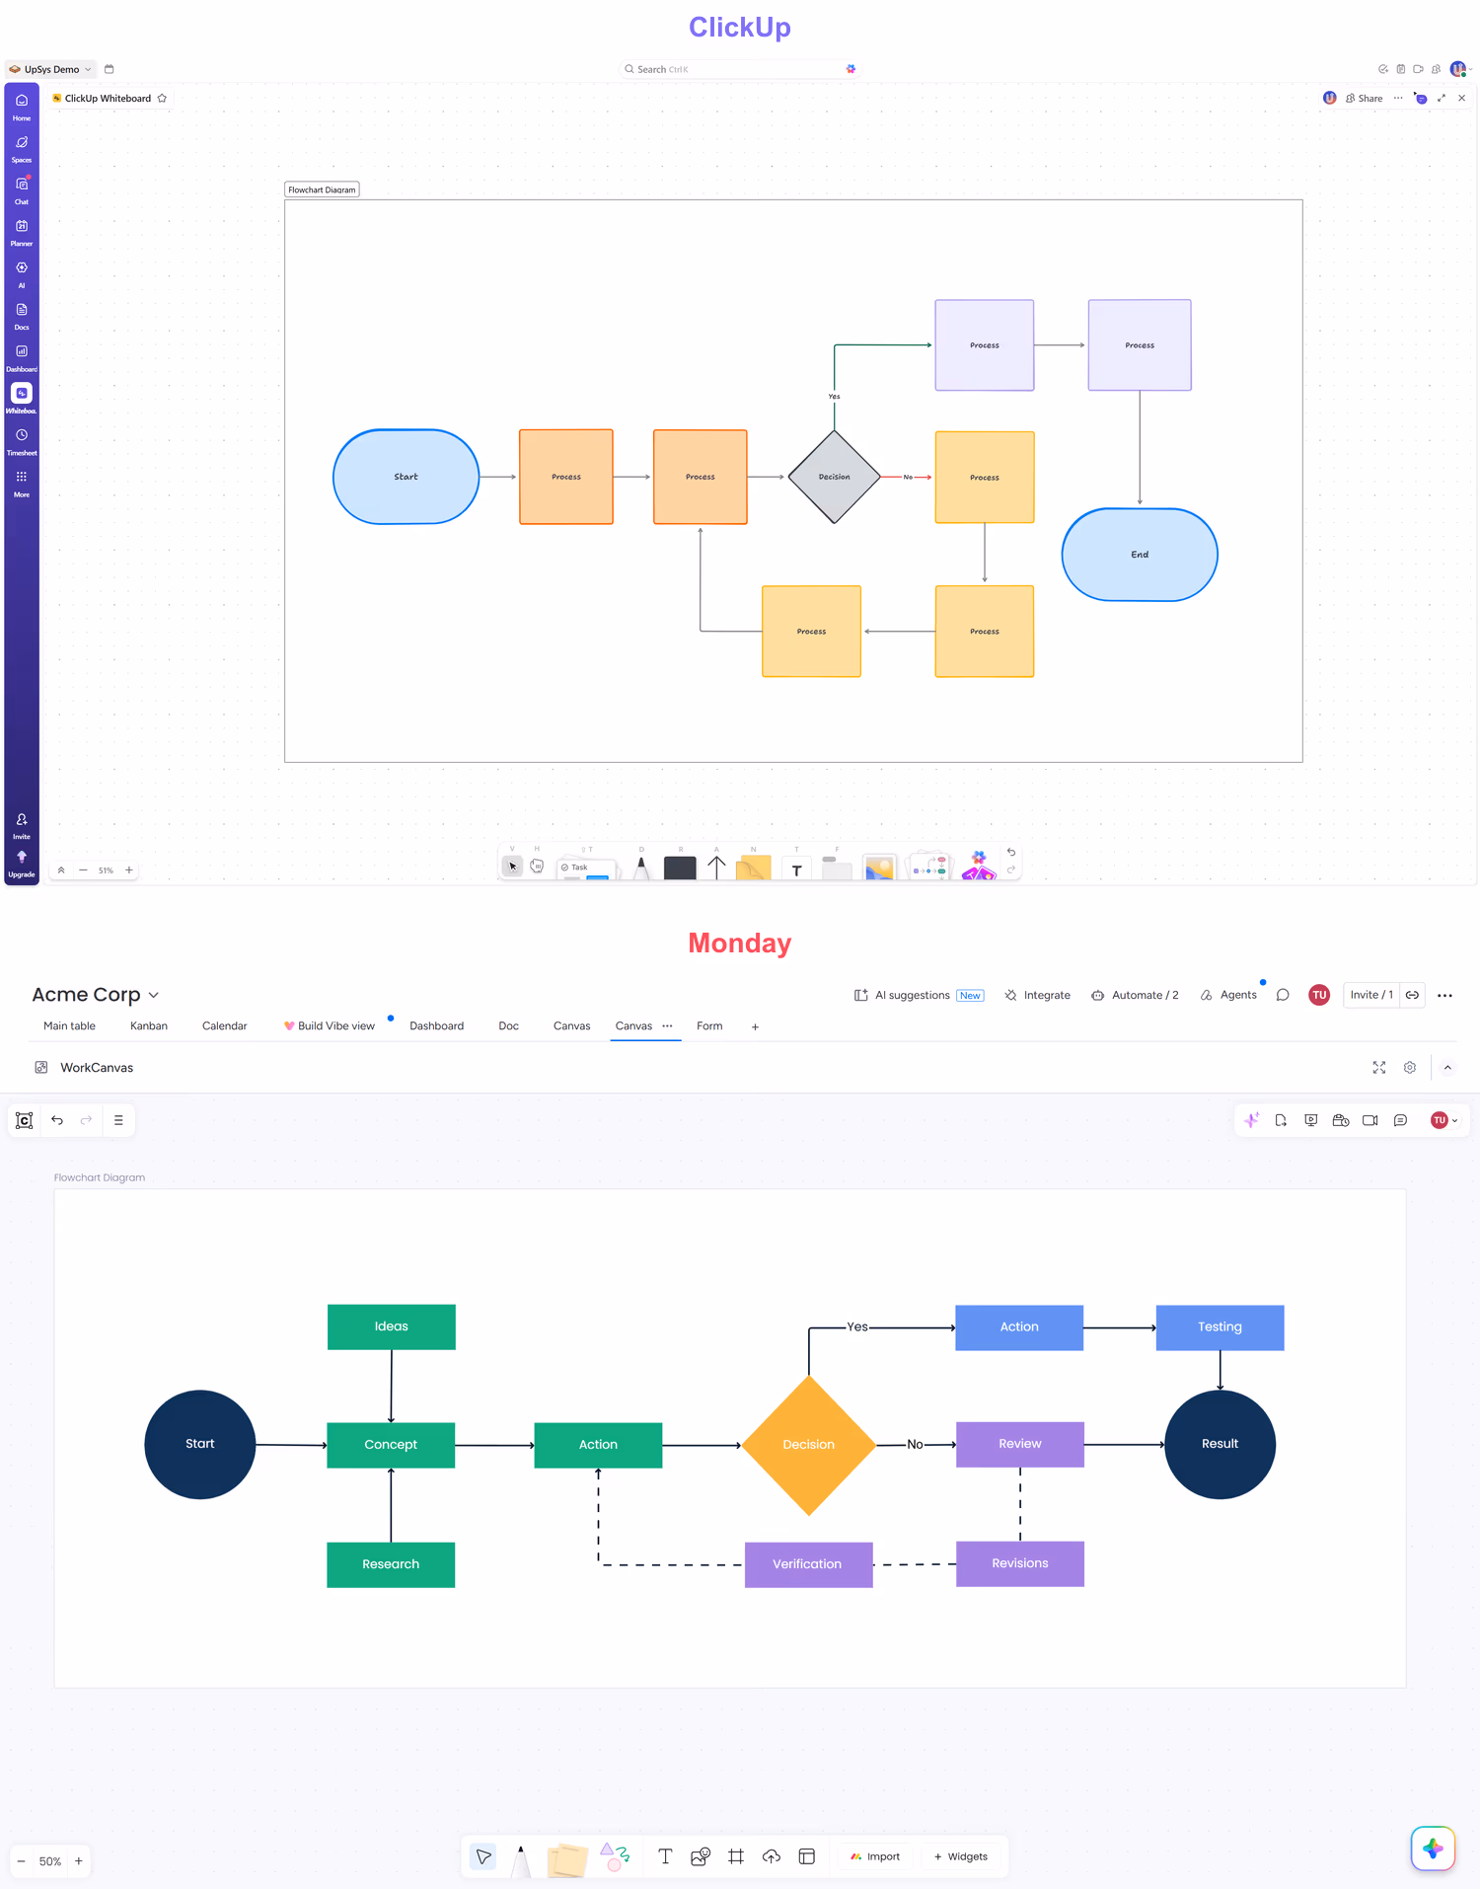Select the frame tool in Monday canvas toolbar
The width and height of the screenshot is (1480, 1889).
pyautogui.click(x=736, y=1856)
